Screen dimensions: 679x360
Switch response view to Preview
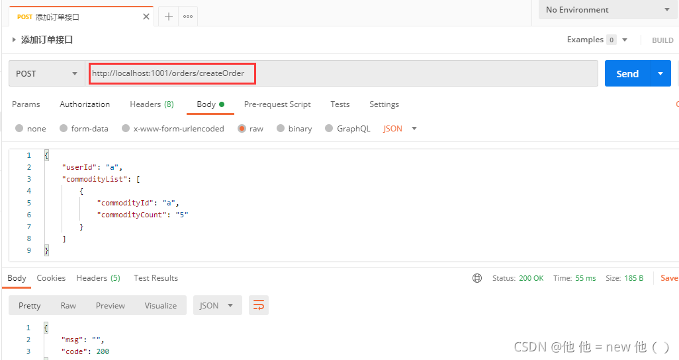(111, 306)
